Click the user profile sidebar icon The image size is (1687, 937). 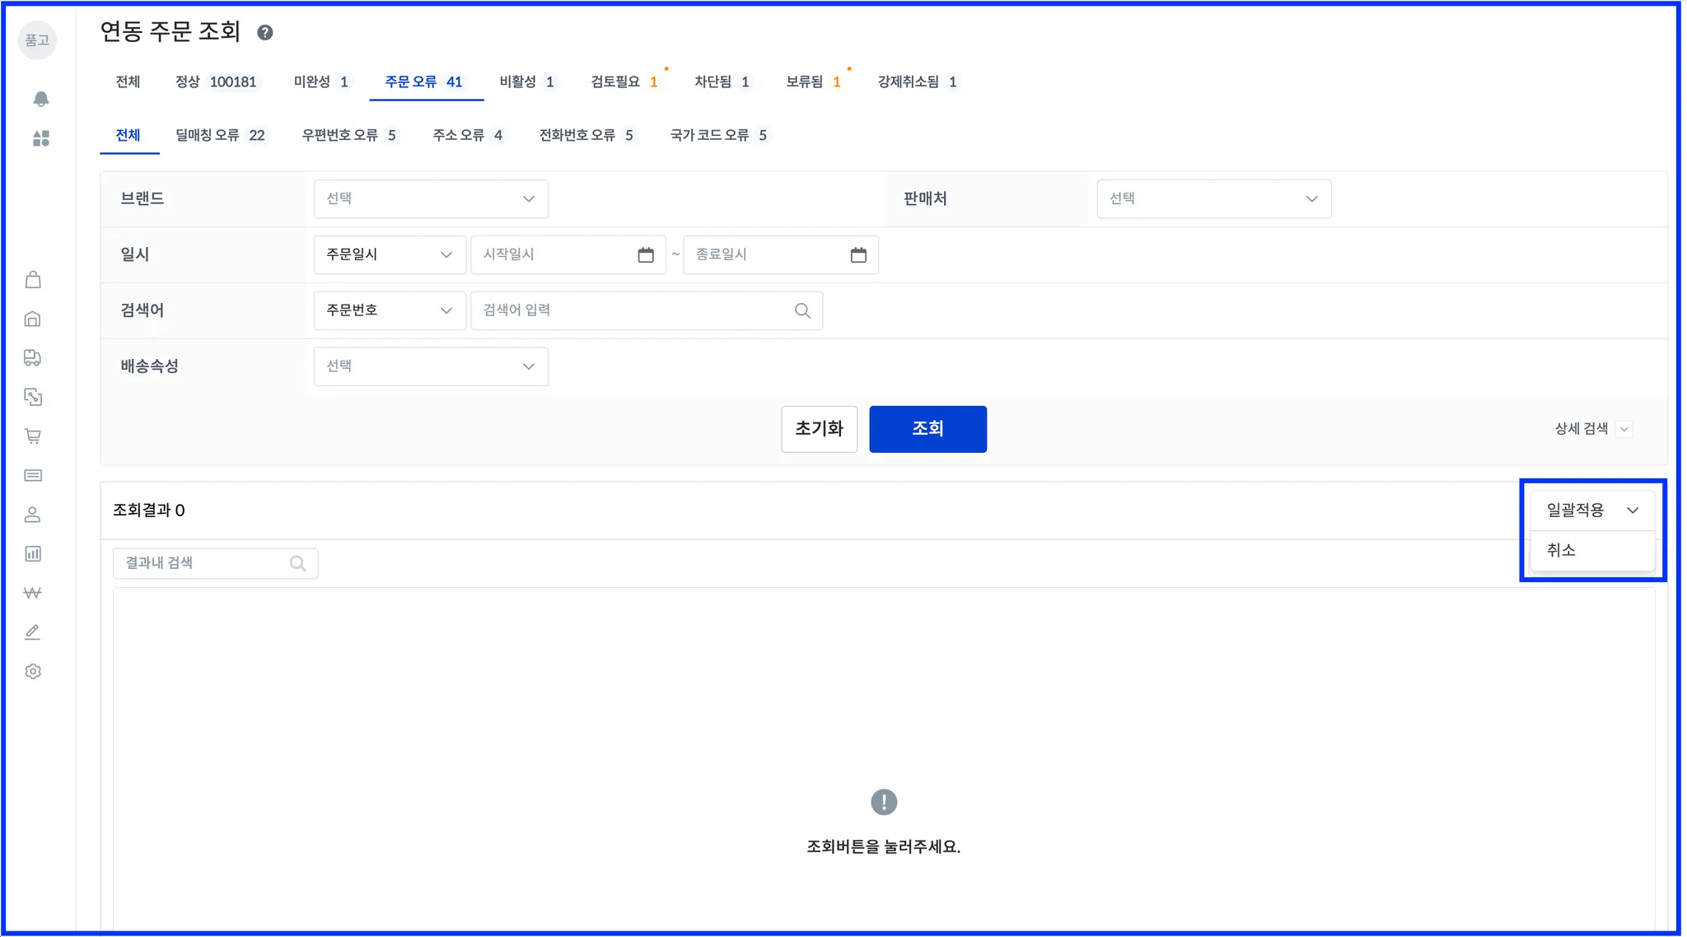pos(33,515)
